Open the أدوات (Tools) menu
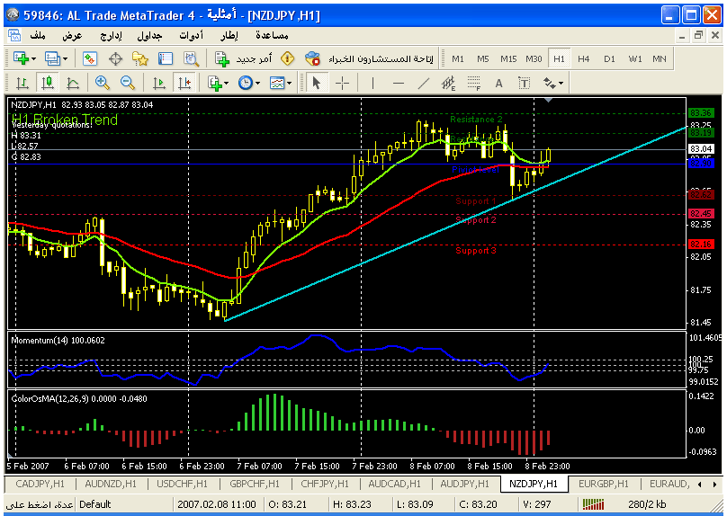The width and height of the screenshot is (727, 516). [192, 35]
